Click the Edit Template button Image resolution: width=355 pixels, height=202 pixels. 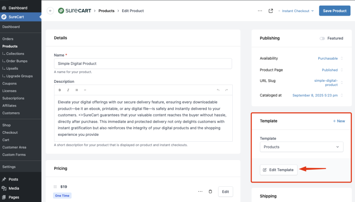pyautogui.click(x=278, y=170)
